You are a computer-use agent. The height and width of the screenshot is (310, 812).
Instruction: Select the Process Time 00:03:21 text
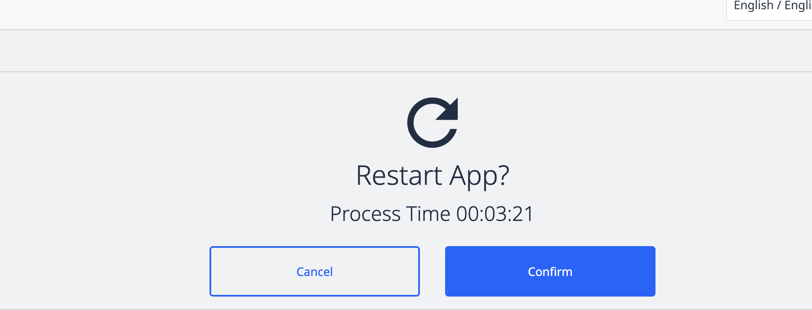(432, 214)
